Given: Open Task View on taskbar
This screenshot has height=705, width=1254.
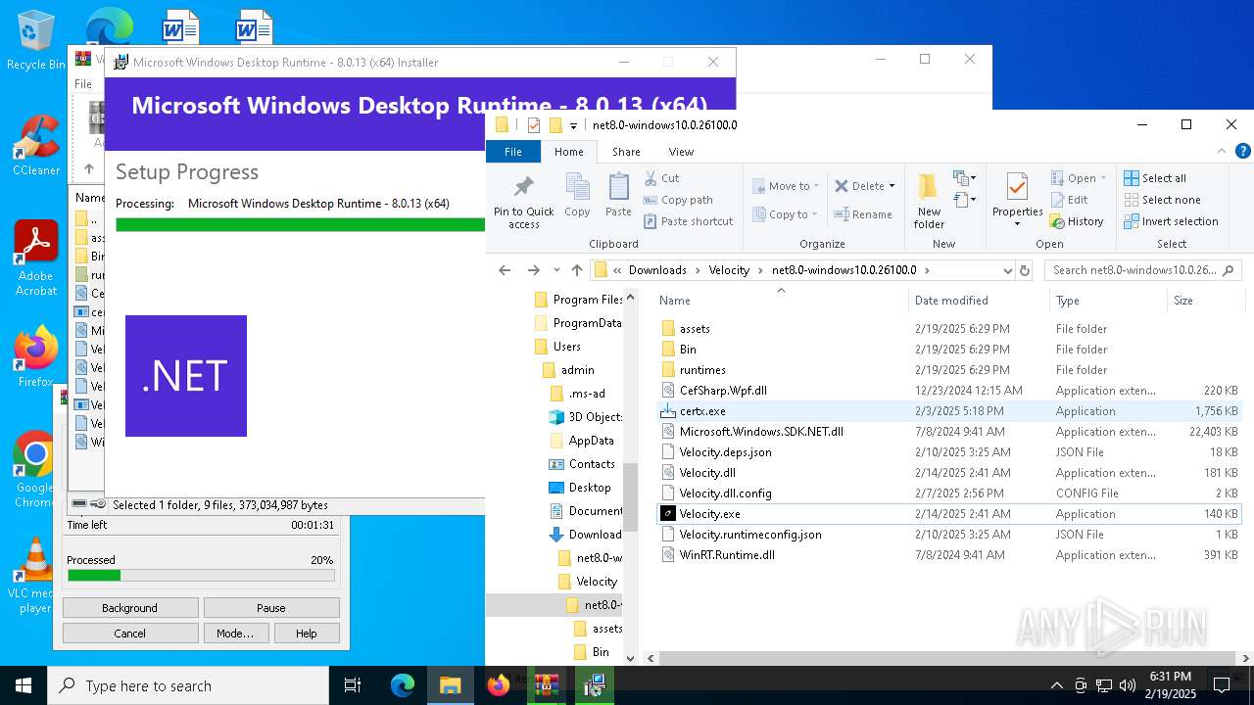Looking at the screenshot, I should (353, 685).
